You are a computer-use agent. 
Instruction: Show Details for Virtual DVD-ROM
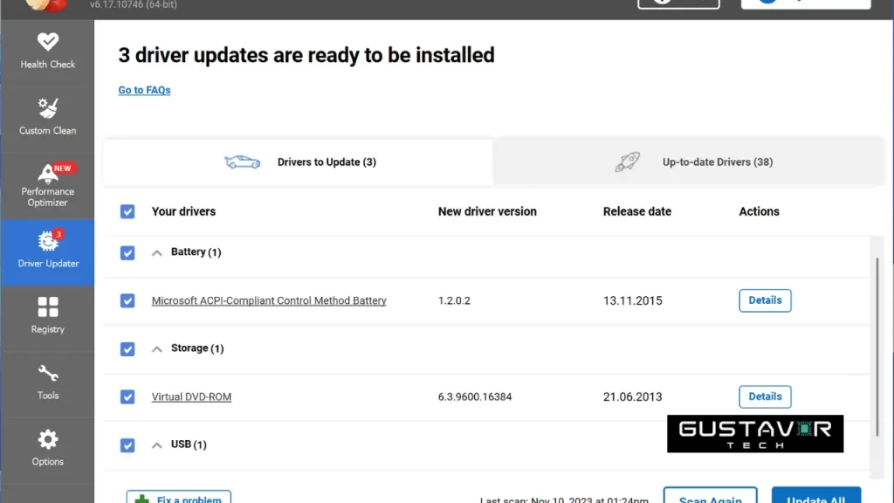[x=765, y=397]
